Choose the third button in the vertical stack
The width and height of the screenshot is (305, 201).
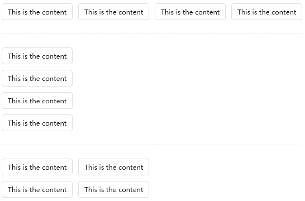pos(37,100)
